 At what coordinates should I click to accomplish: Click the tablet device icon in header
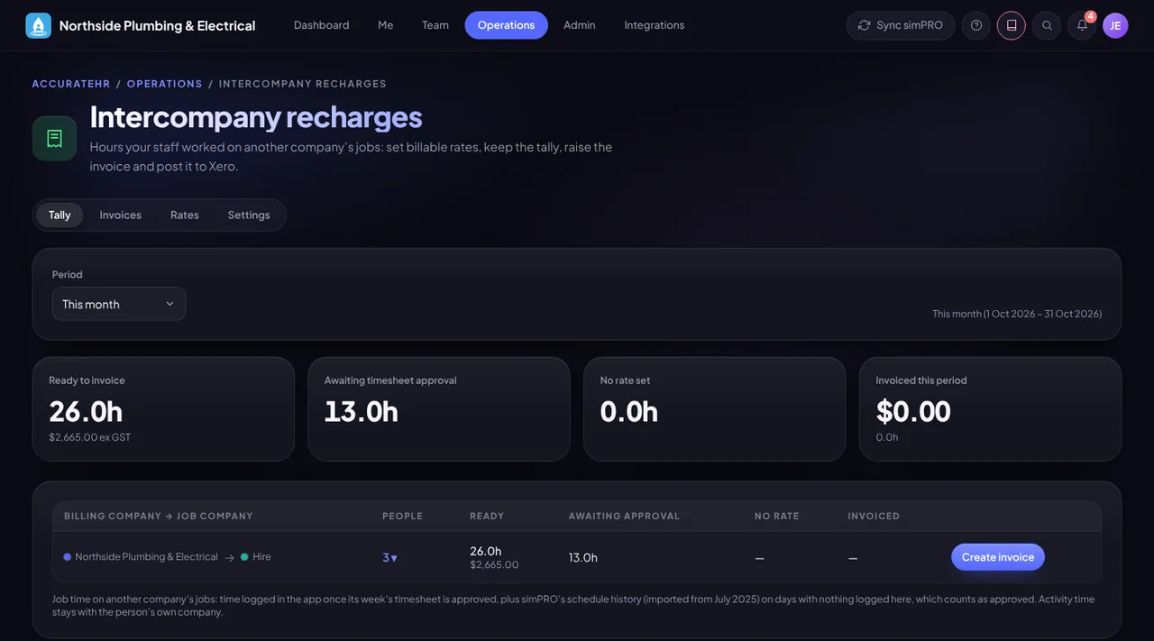tap(1012, 25)
